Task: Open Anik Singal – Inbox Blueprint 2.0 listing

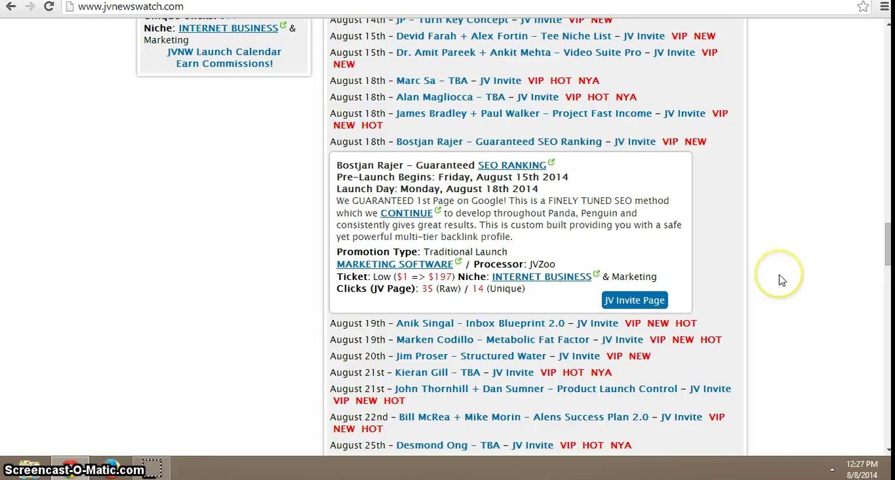Action: (x=480, y=323)
